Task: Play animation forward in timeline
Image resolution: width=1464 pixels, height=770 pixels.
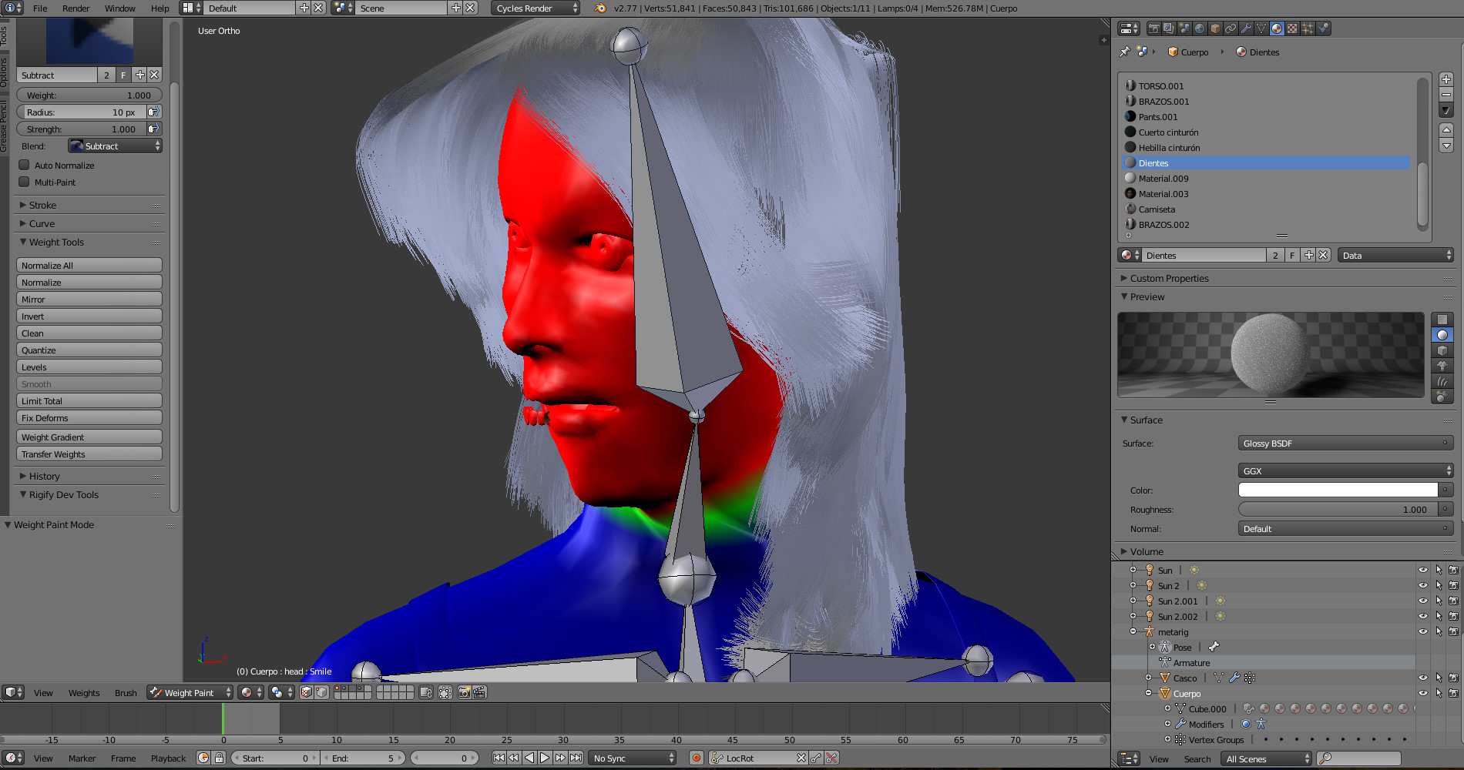Action: (545, 758)
